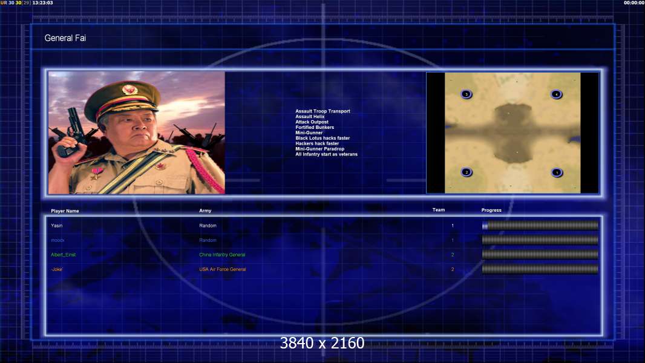Select the blue player name in the second row
Viewport: 645px width, 363px height.
point(57,240)
